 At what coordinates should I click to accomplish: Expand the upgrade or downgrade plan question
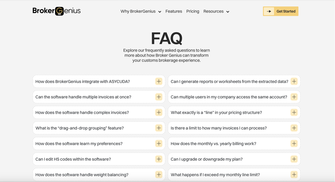click(294, 159)
